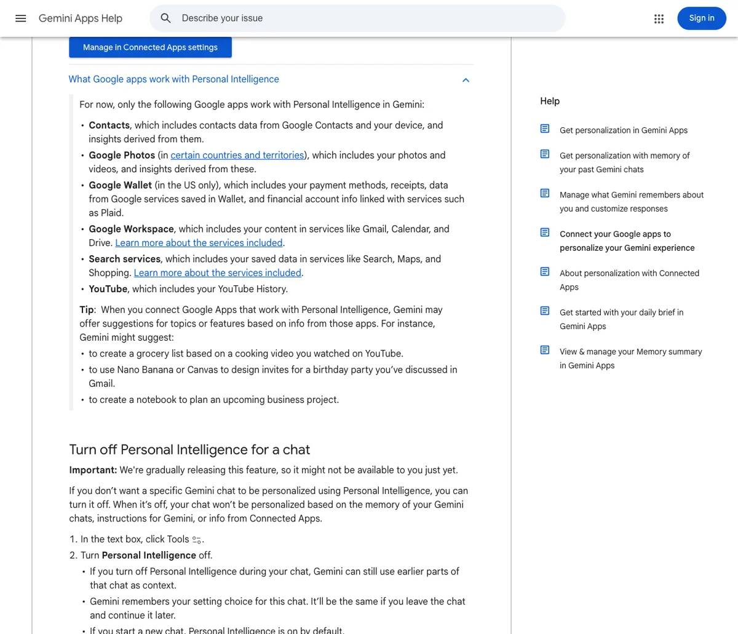
Task: Click the 'Tip' label text
Action: (x=86, y=309)
